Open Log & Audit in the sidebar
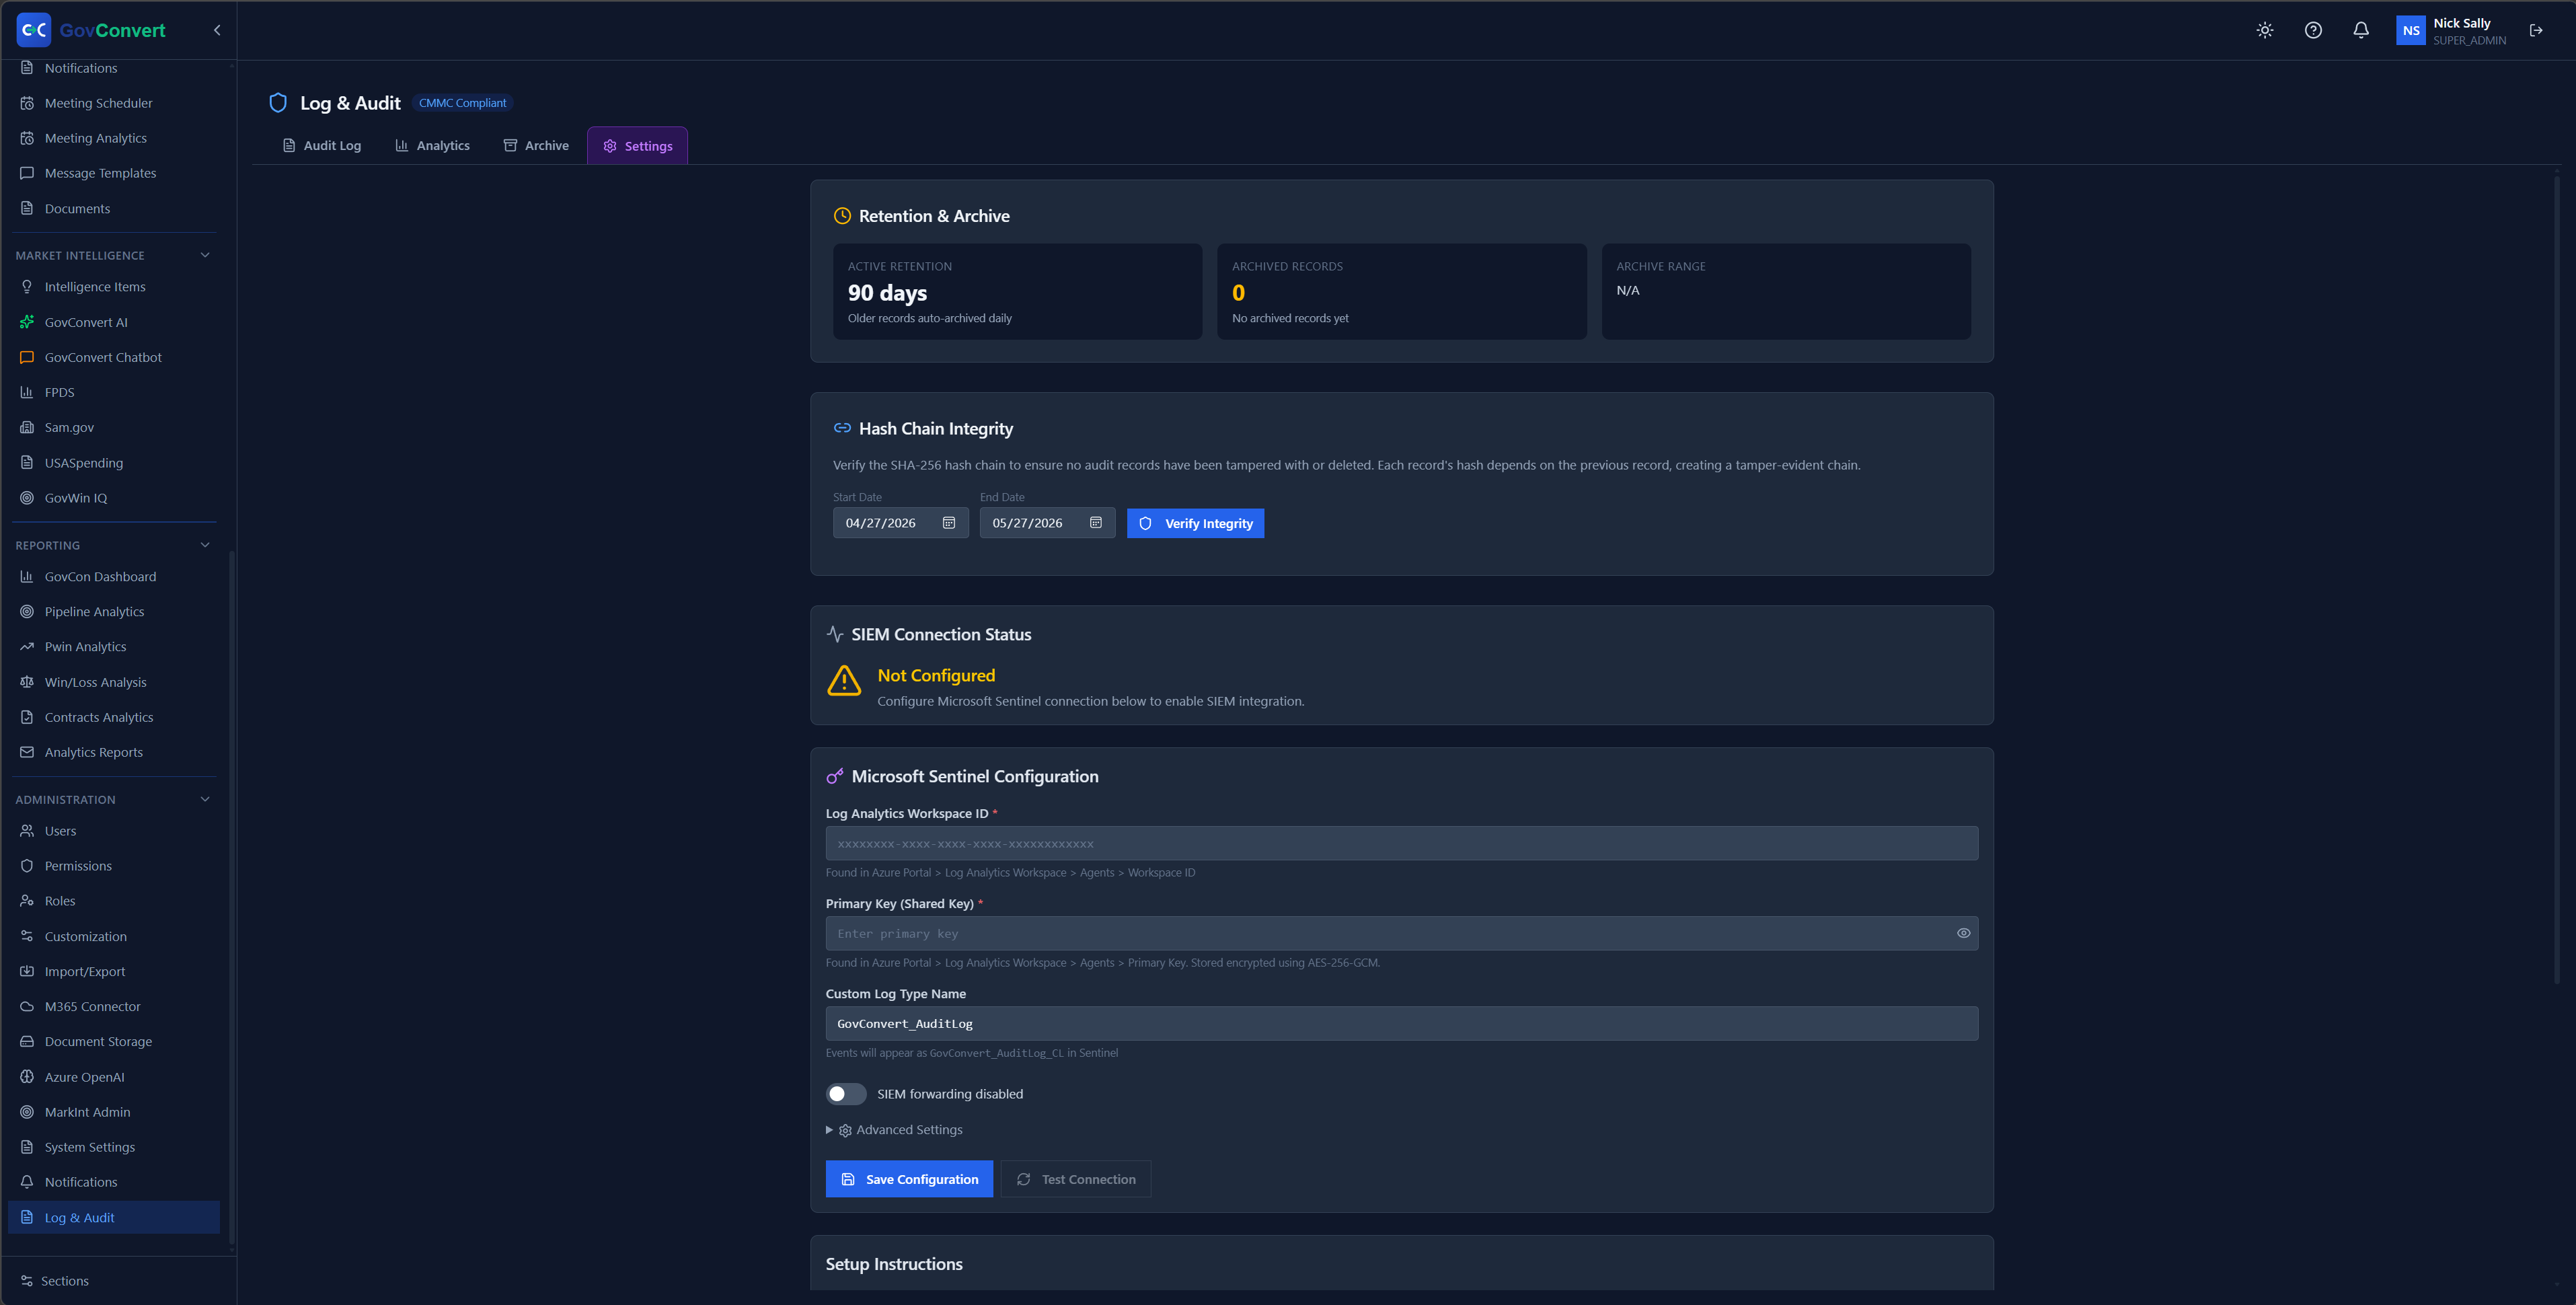 (x=114, y=1217)
